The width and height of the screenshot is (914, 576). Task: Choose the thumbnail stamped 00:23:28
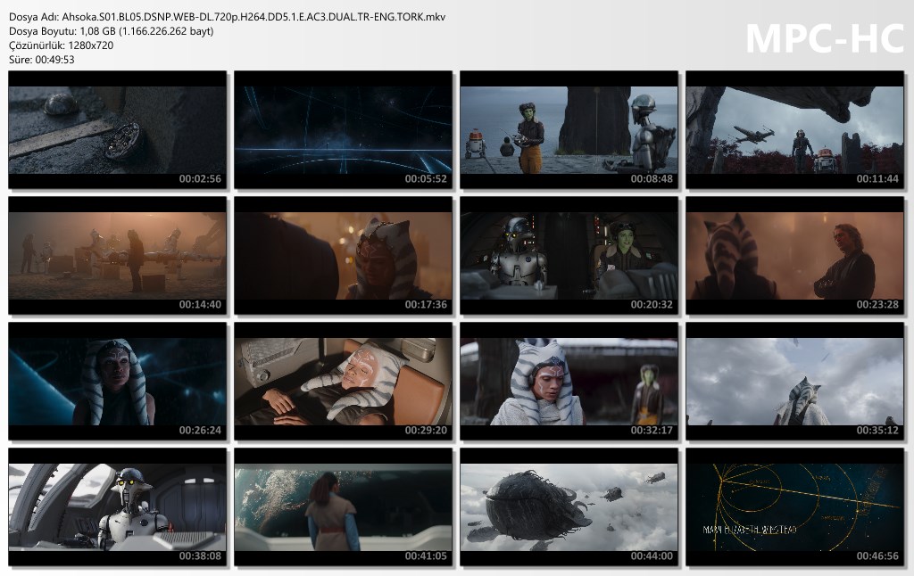tap(794, 256)
